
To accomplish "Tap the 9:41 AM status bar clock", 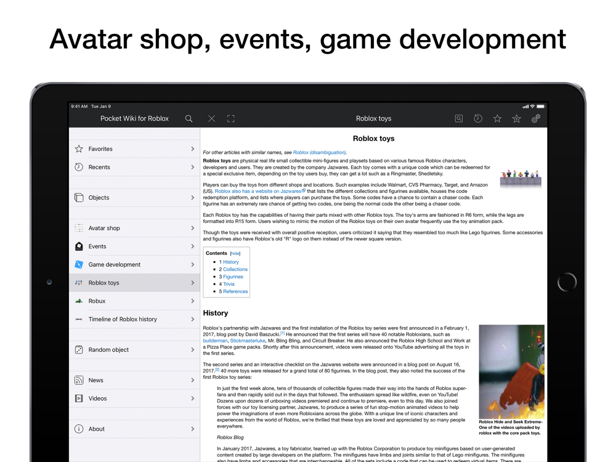I will (79, 107).
